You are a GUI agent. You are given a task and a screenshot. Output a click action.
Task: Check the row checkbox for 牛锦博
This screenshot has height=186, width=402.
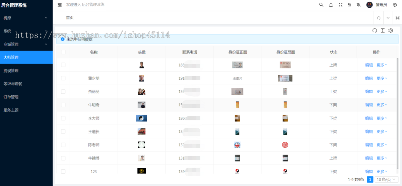(63, 158)
